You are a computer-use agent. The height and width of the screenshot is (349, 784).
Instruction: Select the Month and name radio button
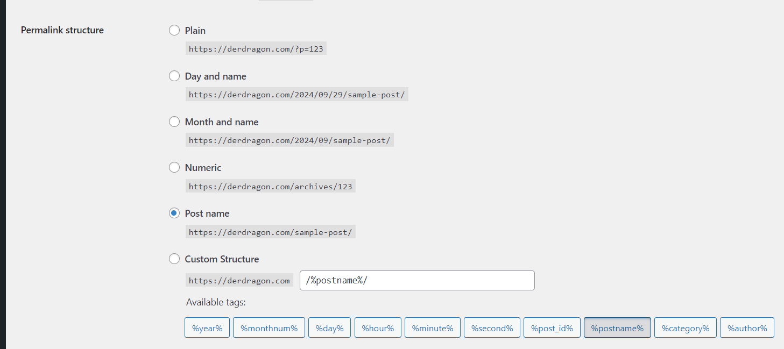[174, 122]
